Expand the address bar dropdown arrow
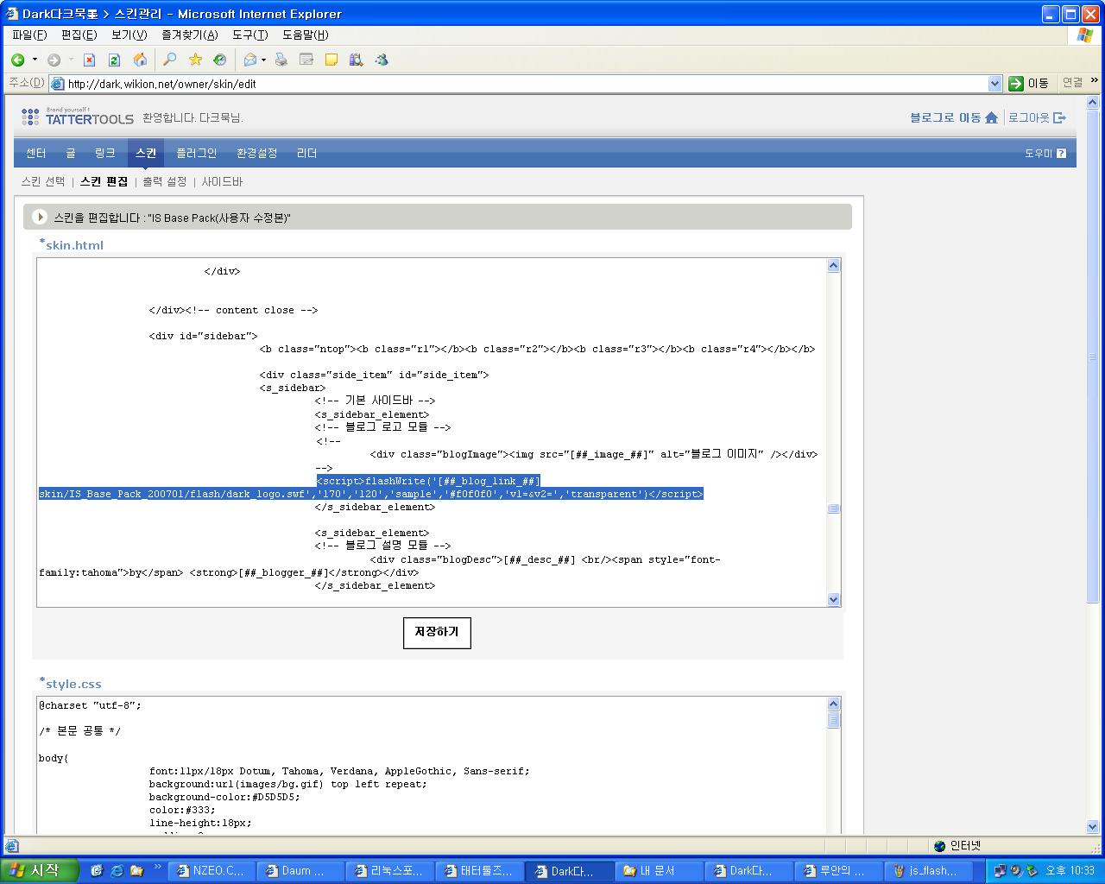Viewport: 1105px width, 884px height. point(994,84)
